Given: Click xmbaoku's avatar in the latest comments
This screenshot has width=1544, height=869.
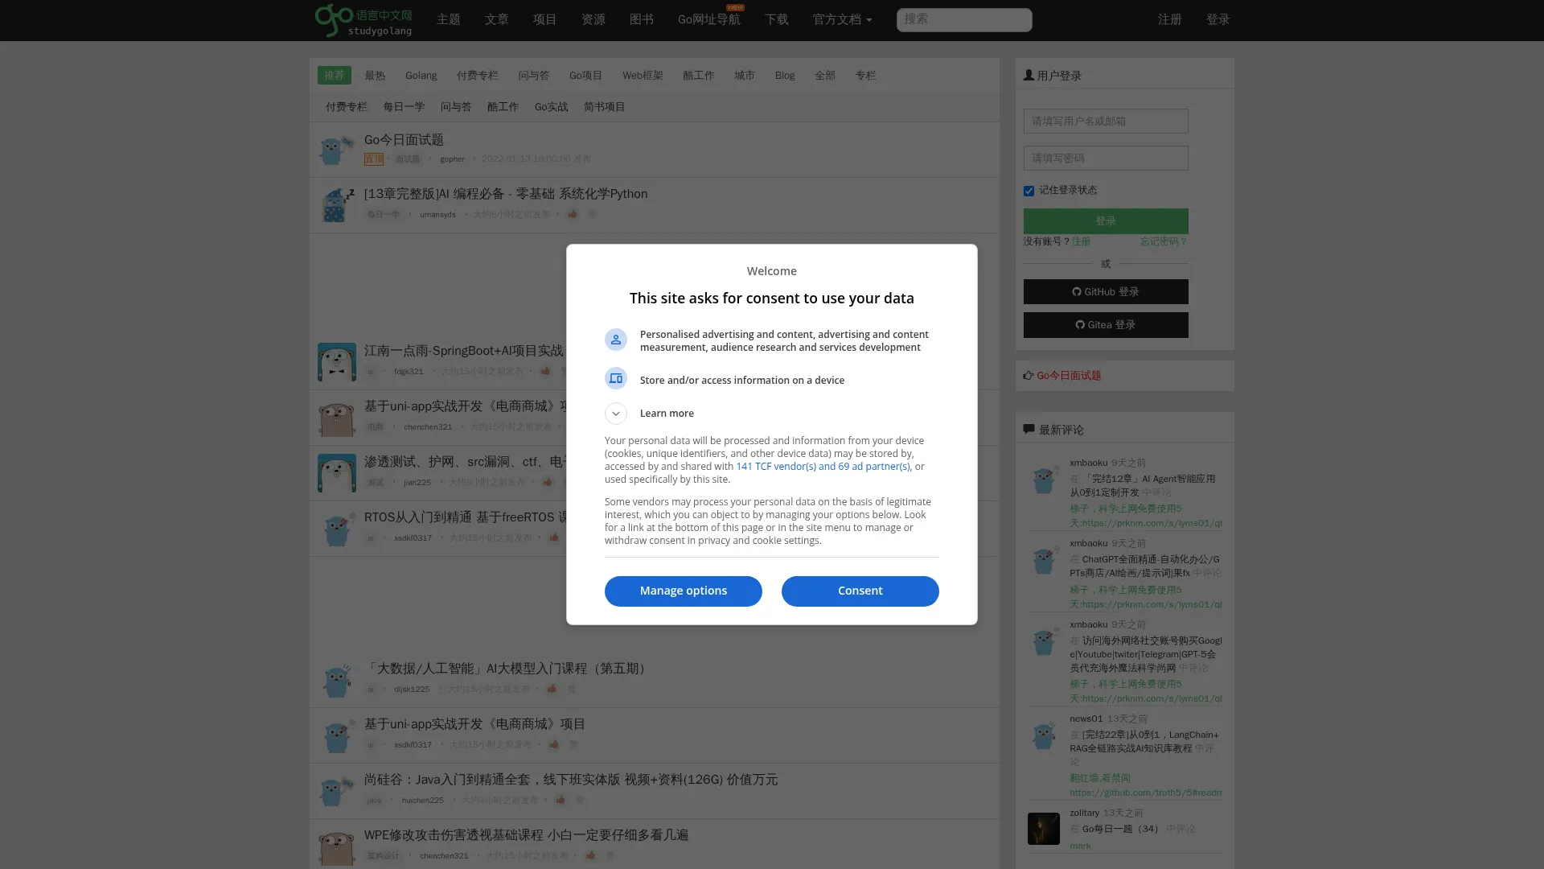Looking at the screenshot, I should (x=1044, y=480).
